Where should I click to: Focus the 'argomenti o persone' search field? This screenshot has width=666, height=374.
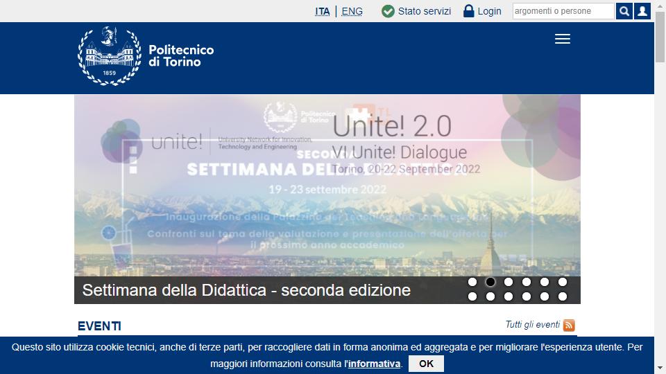tap(563, 11)
